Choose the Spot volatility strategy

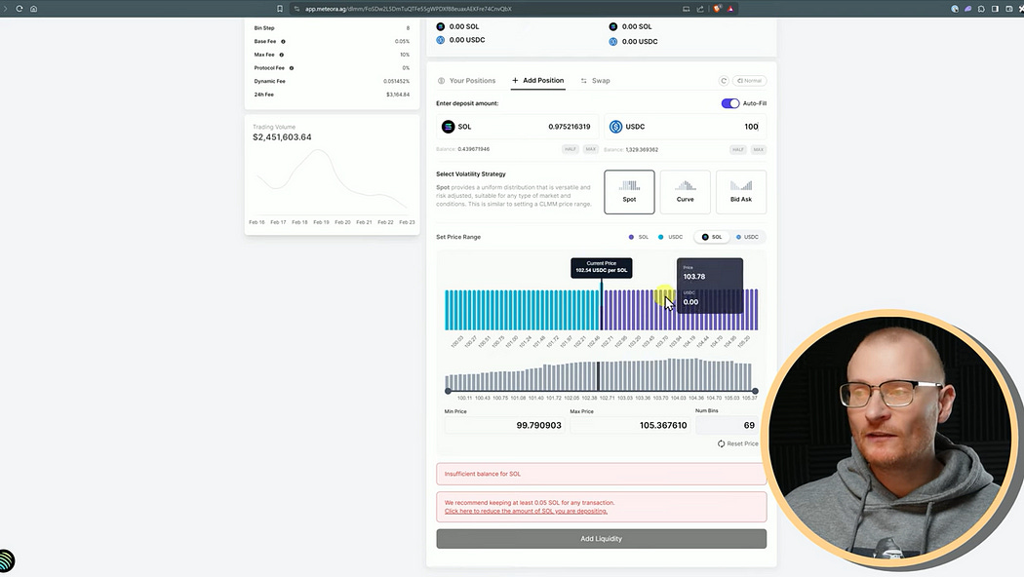tap(630, 192)
